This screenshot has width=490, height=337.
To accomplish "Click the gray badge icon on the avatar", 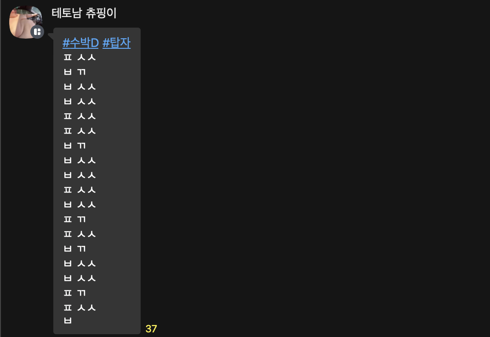I will pos(37,32).
